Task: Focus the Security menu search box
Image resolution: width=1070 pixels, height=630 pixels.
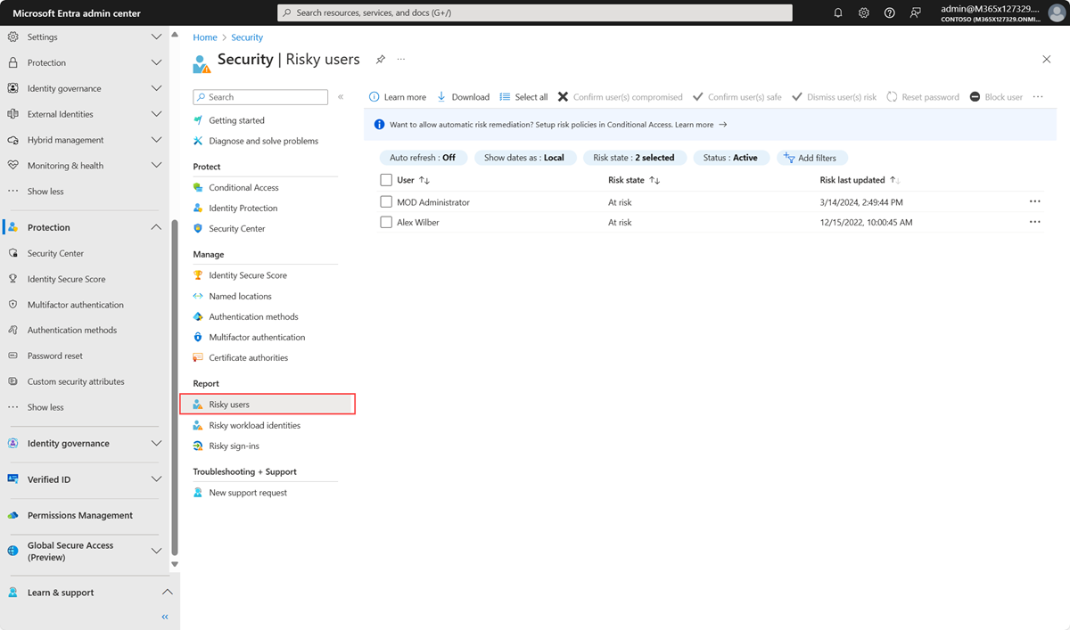Action: click(x=260, y=96)
